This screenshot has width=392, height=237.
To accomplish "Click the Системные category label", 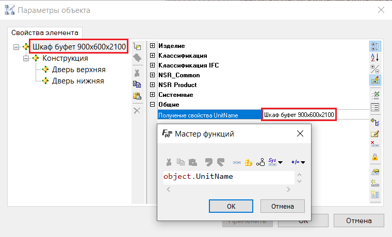I will point(176,95).
